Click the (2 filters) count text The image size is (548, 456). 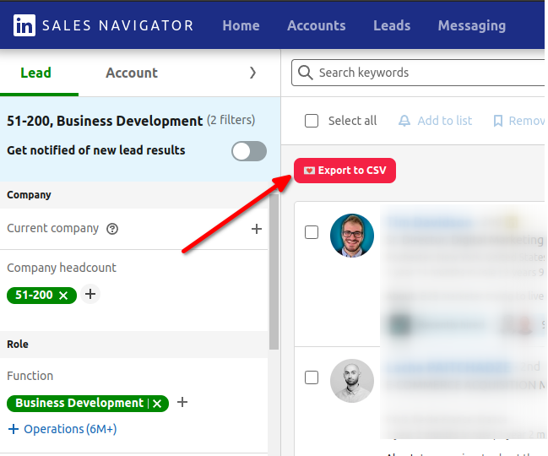click(x=231, y=120)
